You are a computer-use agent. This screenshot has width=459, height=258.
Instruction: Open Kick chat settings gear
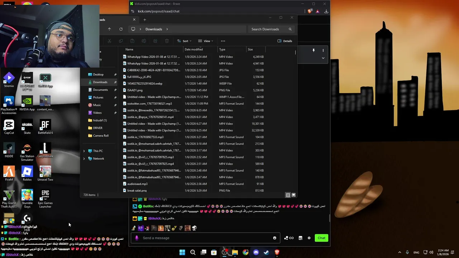(309, 238)
